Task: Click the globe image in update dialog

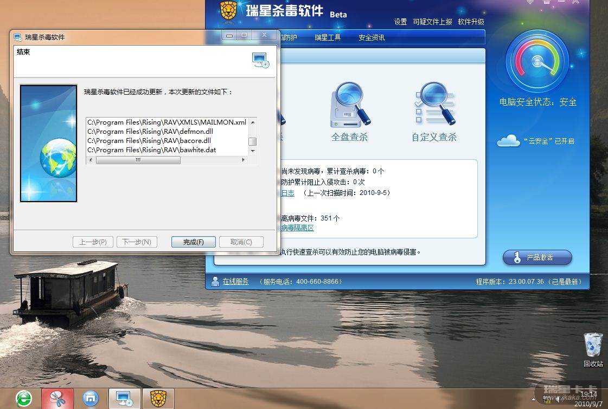Action: pyautogui.click(x=58, y=158)
